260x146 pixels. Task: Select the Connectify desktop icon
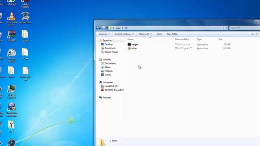[x=25, y=17]
